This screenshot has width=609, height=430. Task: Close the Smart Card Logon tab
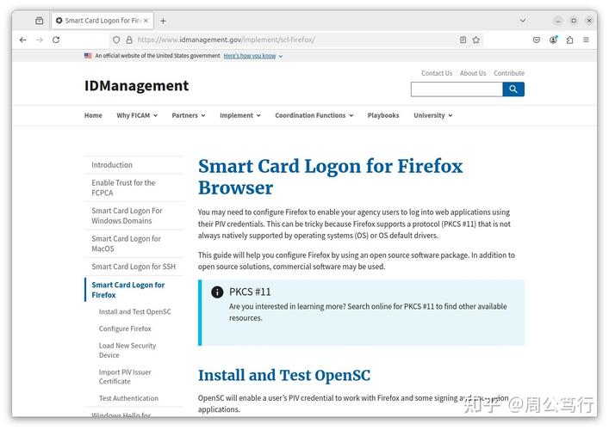(x=146, y=21)
